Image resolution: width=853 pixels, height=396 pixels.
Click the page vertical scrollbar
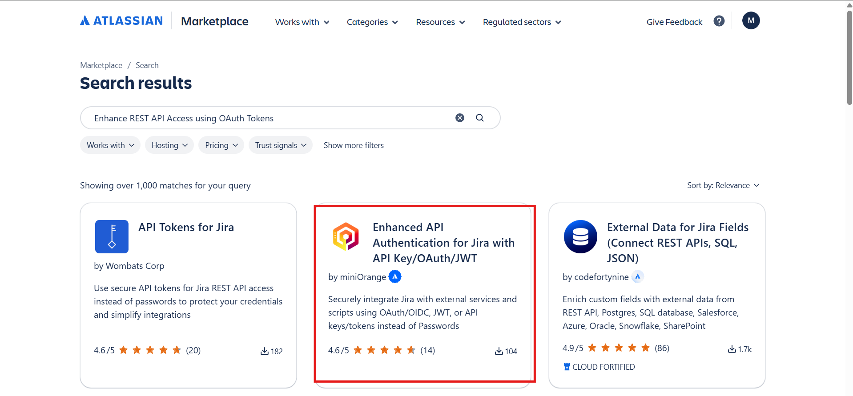849,58
